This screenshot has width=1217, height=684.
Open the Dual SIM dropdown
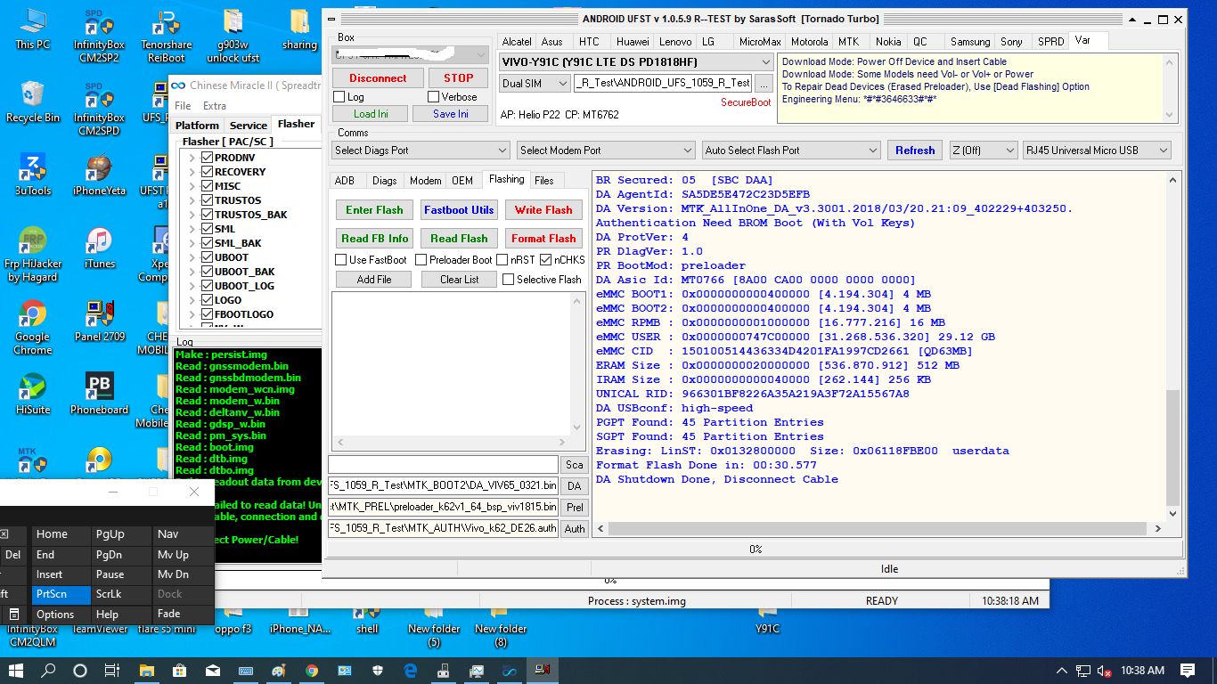(535, 83)
